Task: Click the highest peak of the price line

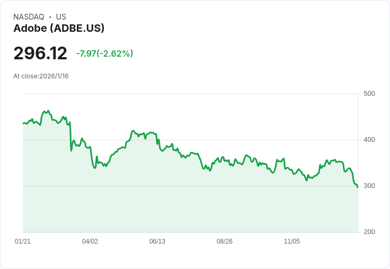Action: click(48, 111)
